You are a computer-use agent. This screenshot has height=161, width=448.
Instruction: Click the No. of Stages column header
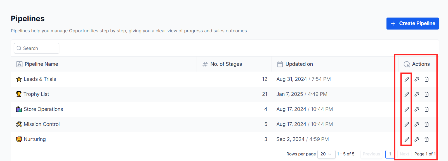pos(226,64)
